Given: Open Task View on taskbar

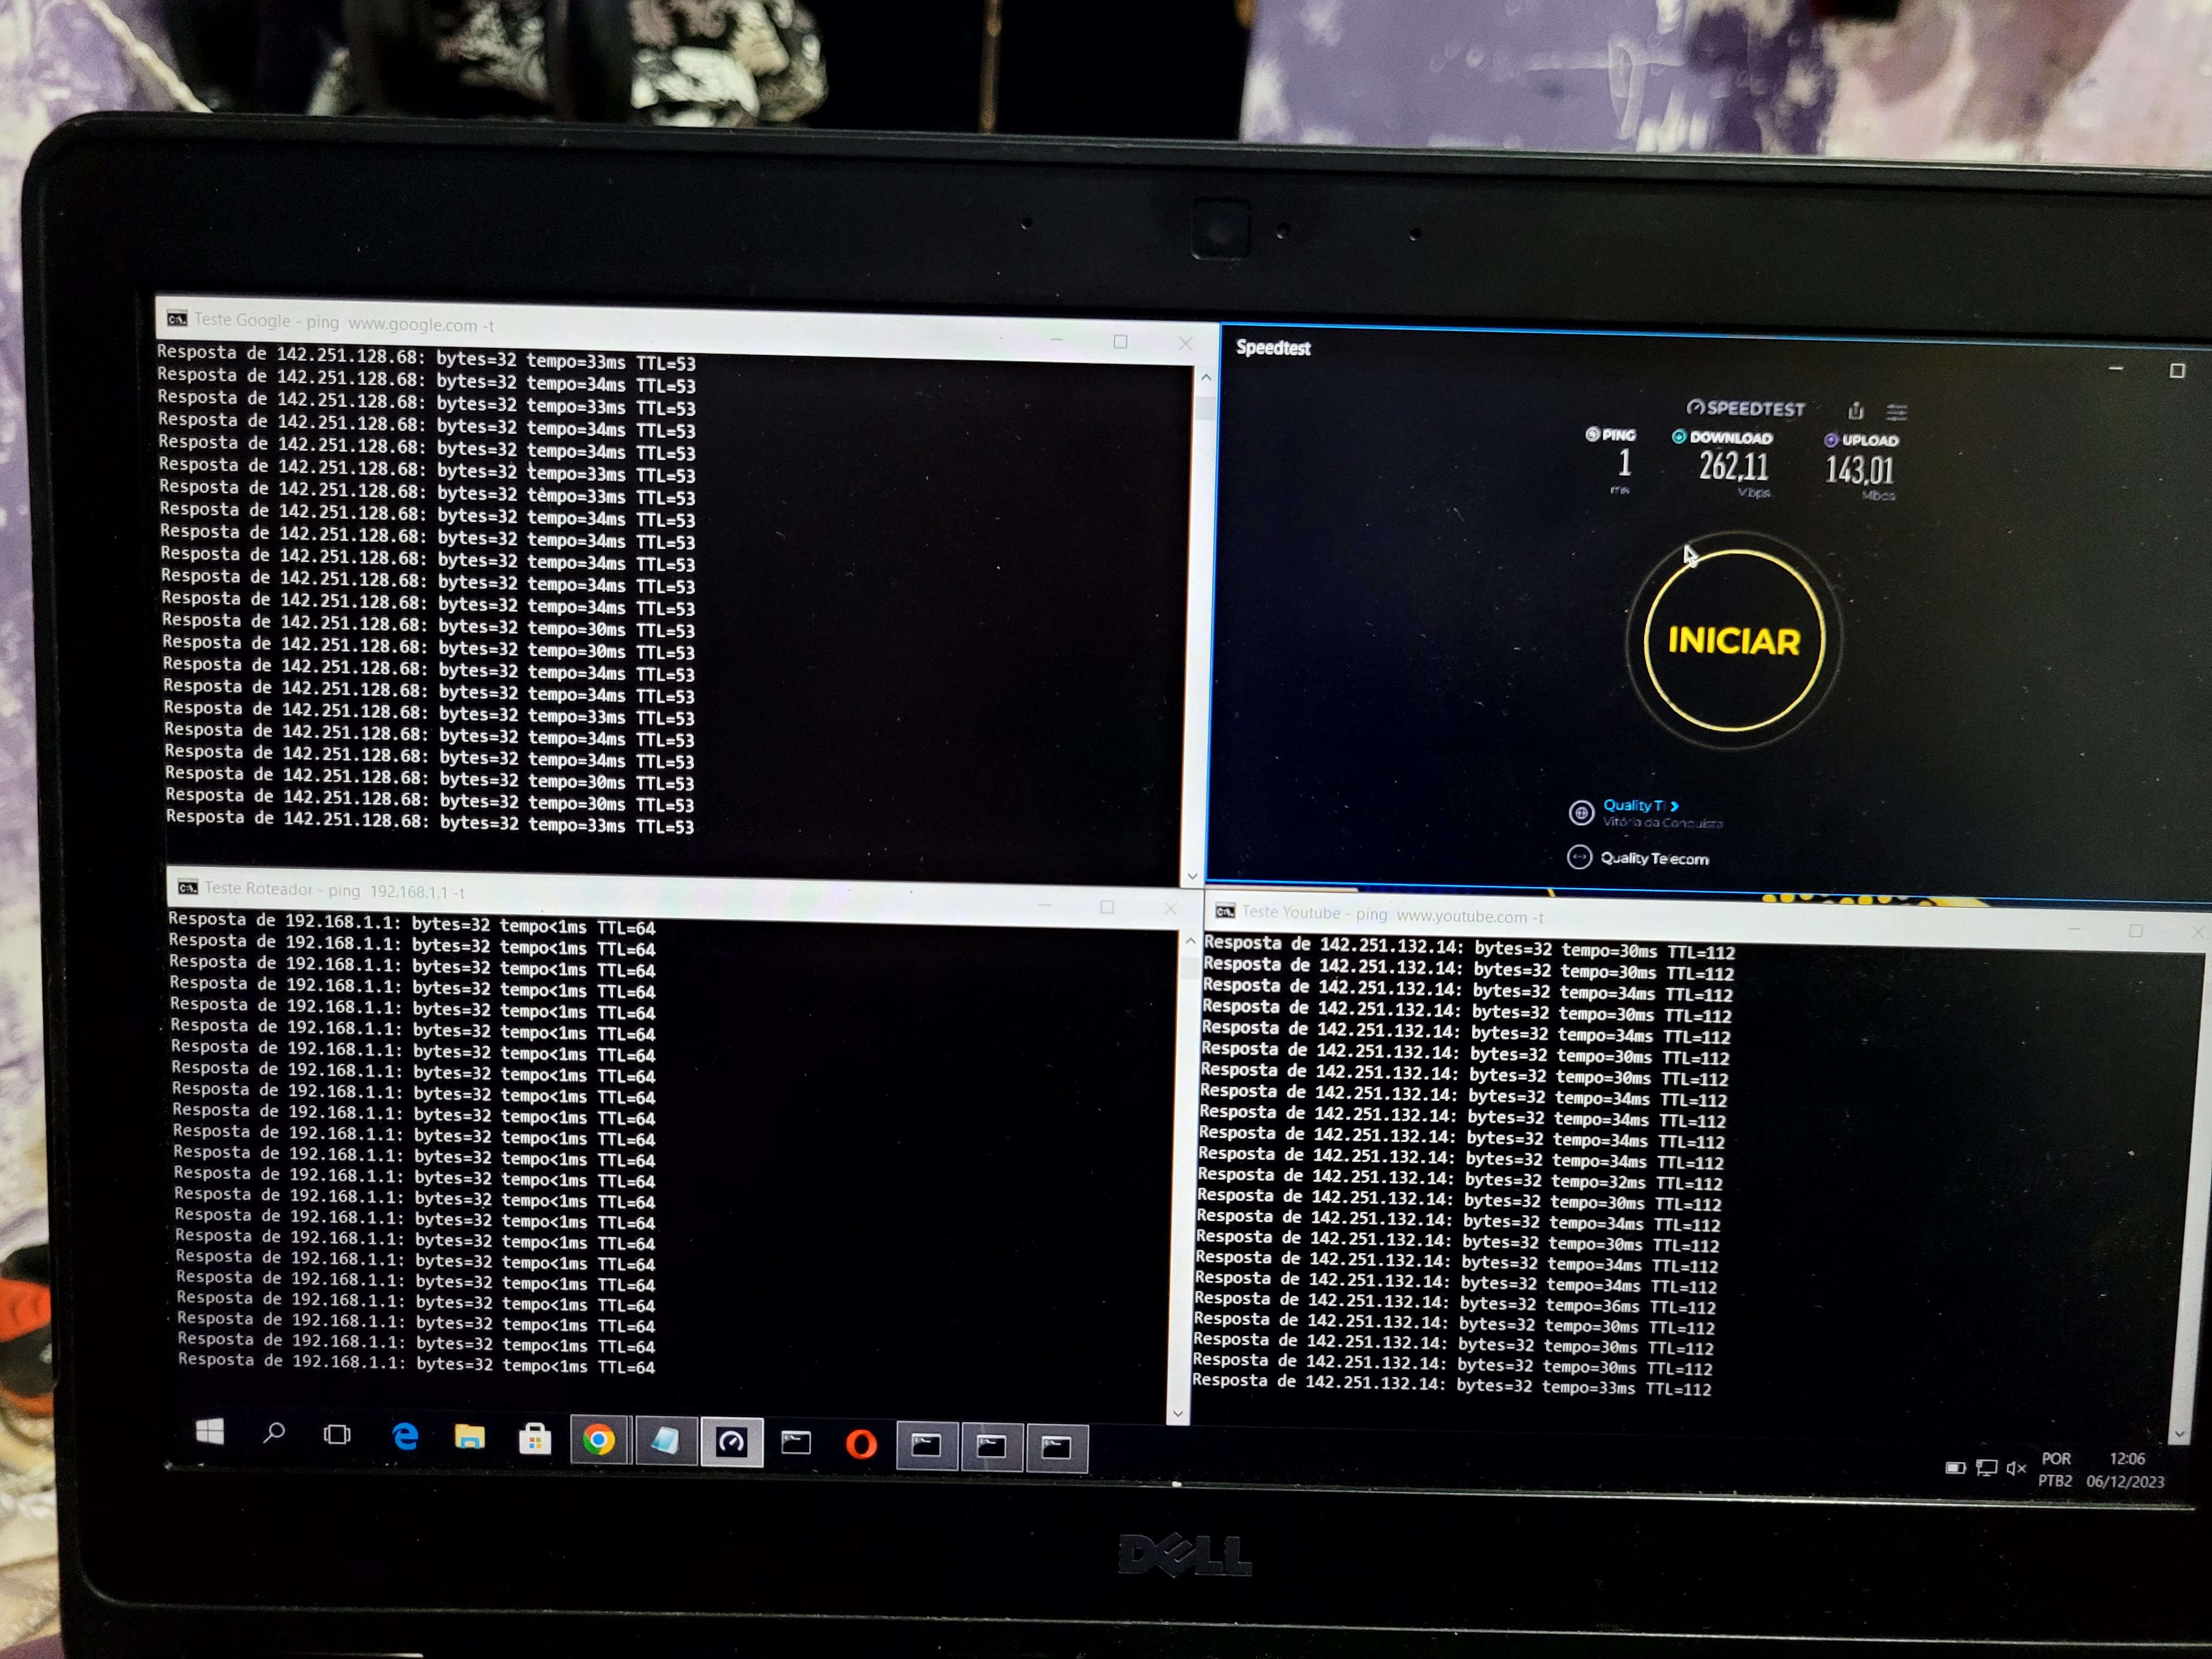Looking at the screenshot, I should pos(337,1435).
